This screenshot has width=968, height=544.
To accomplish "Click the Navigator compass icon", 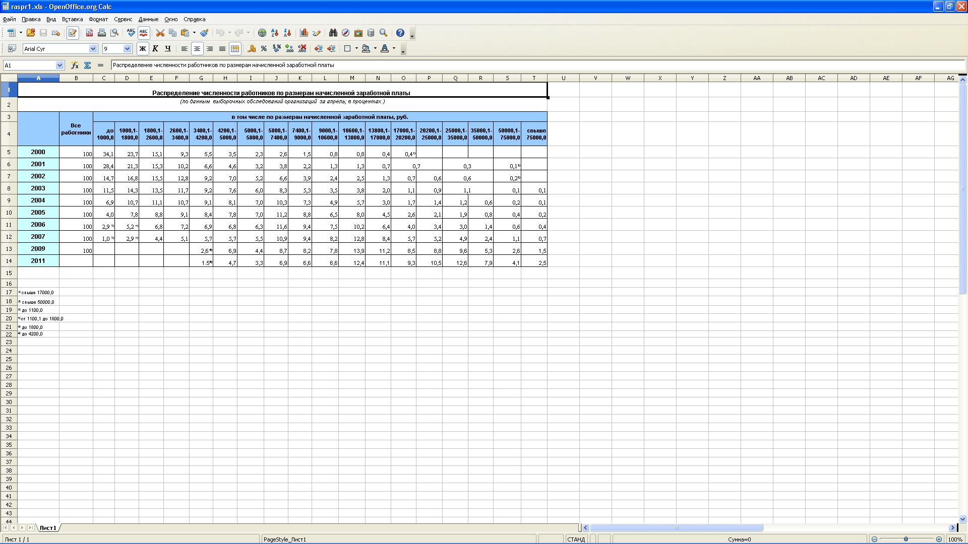I will pos(345,33).
